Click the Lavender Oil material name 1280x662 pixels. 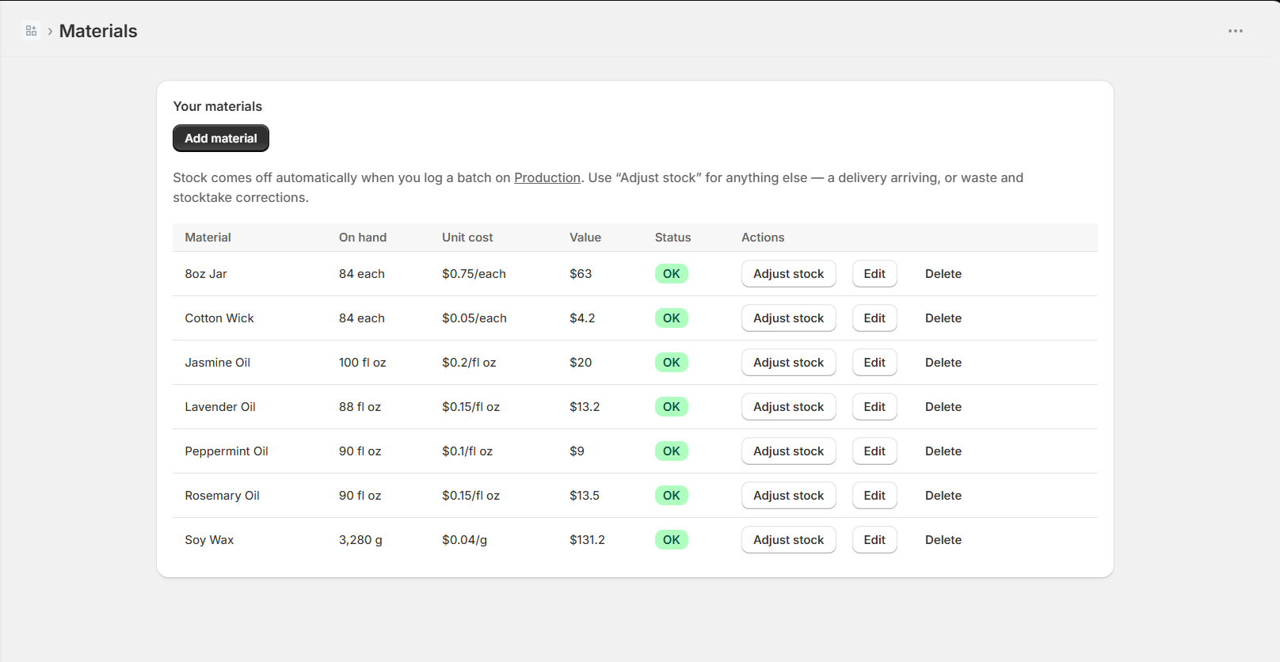click(x=220, y=407)
